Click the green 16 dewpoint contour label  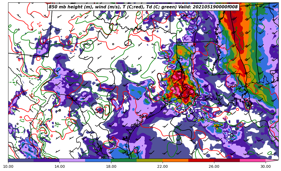[57, 125]
